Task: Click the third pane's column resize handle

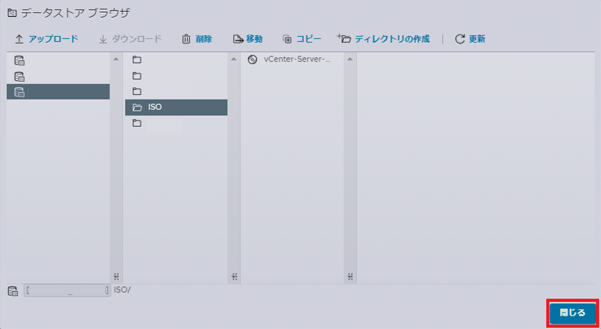Action: pyautogui.click(x=350, y=276)
